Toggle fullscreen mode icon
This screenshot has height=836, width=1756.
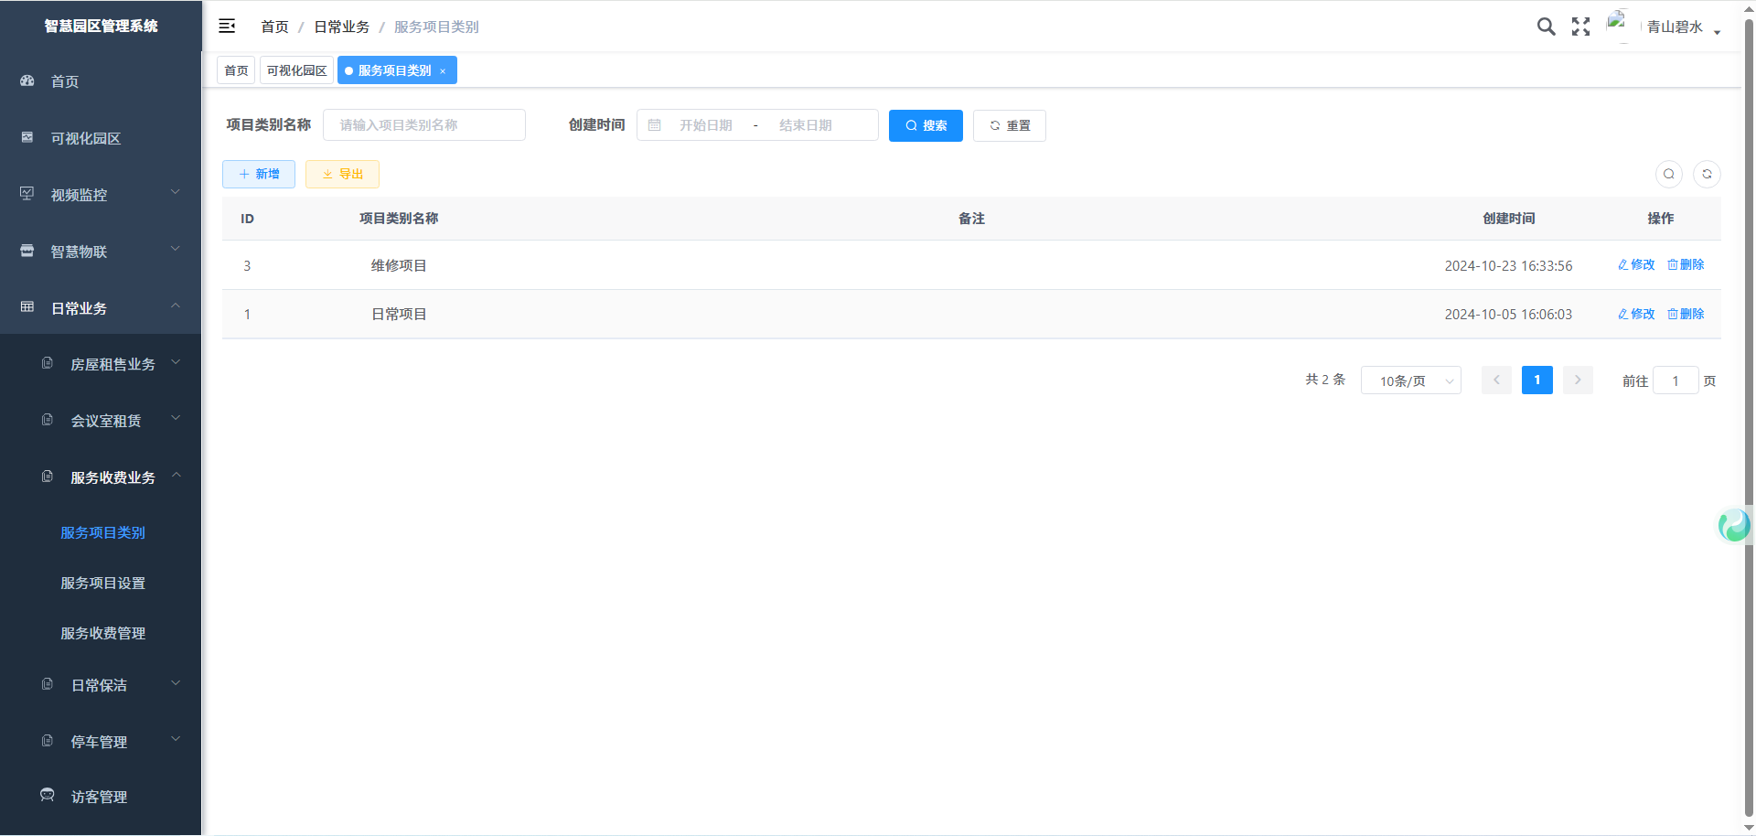pyautogui.click(x=1580, y=27)
